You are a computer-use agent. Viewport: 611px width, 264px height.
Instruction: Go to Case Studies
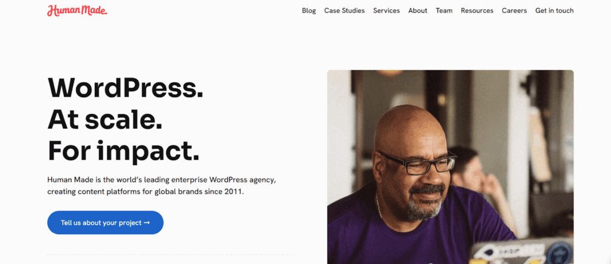coord(344,11)
